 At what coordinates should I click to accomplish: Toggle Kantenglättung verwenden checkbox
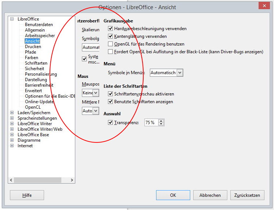pos(110,36)
